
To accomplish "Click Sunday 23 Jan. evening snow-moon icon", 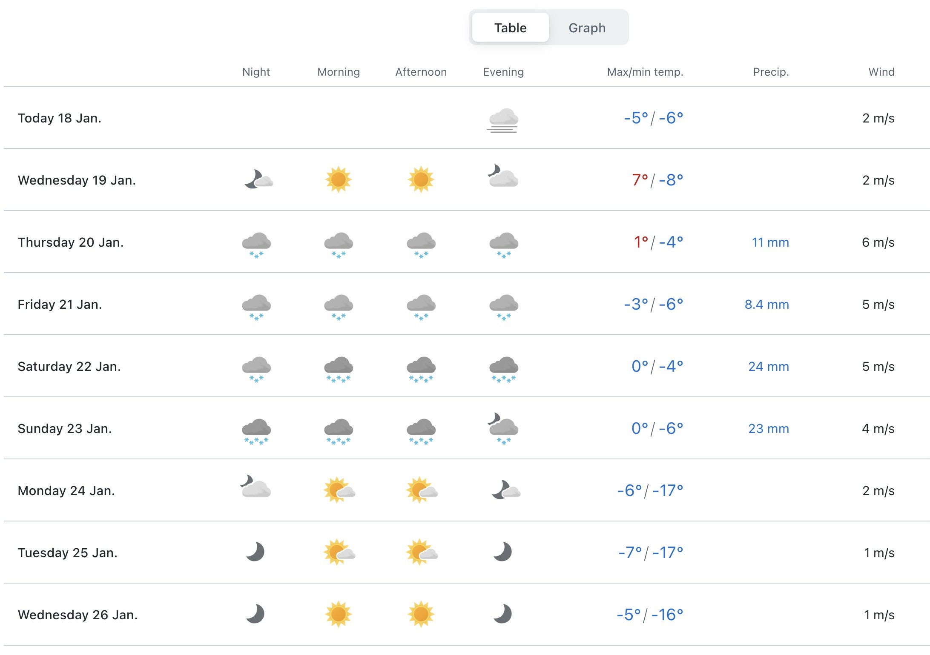I will (503, 429).
